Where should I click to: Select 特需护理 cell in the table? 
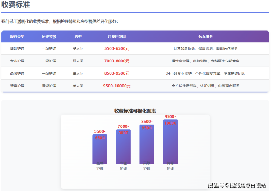click(17, 86)
